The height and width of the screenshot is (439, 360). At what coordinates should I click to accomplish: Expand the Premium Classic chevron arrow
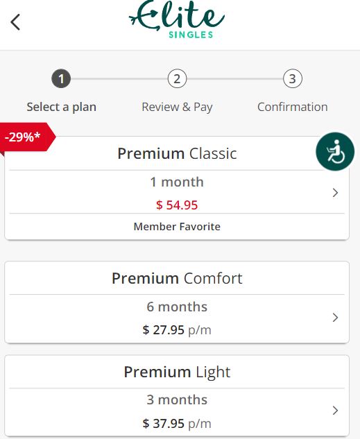(x=335, y=193)
